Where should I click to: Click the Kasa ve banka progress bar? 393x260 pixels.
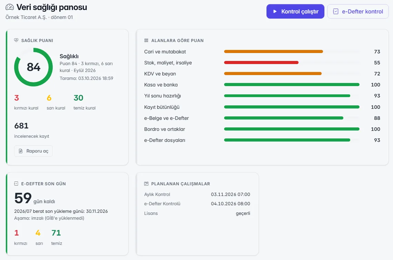coord(292,85)
